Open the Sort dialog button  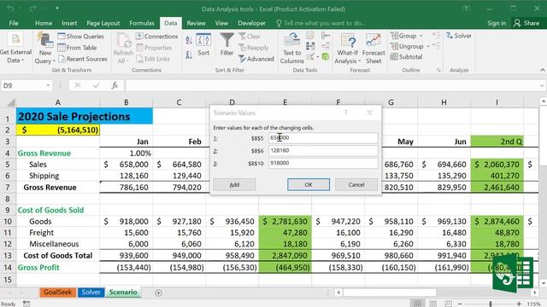click(203, 44)
